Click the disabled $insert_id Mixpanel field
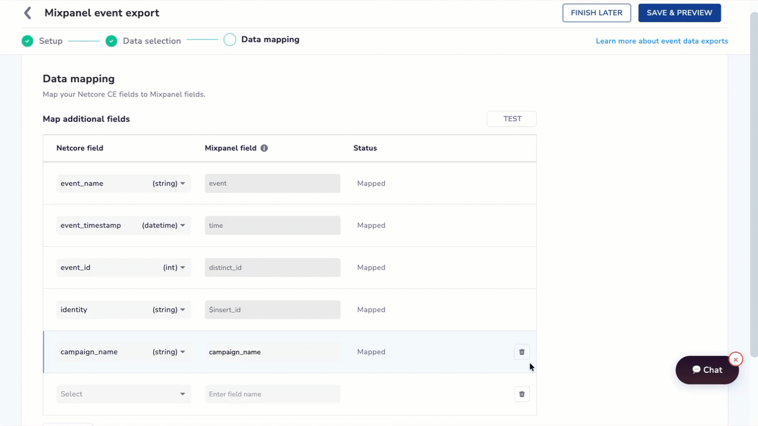This screenshot has height=426, width=758. coord(272,309)
